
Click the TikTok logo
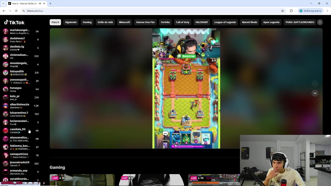14,22
